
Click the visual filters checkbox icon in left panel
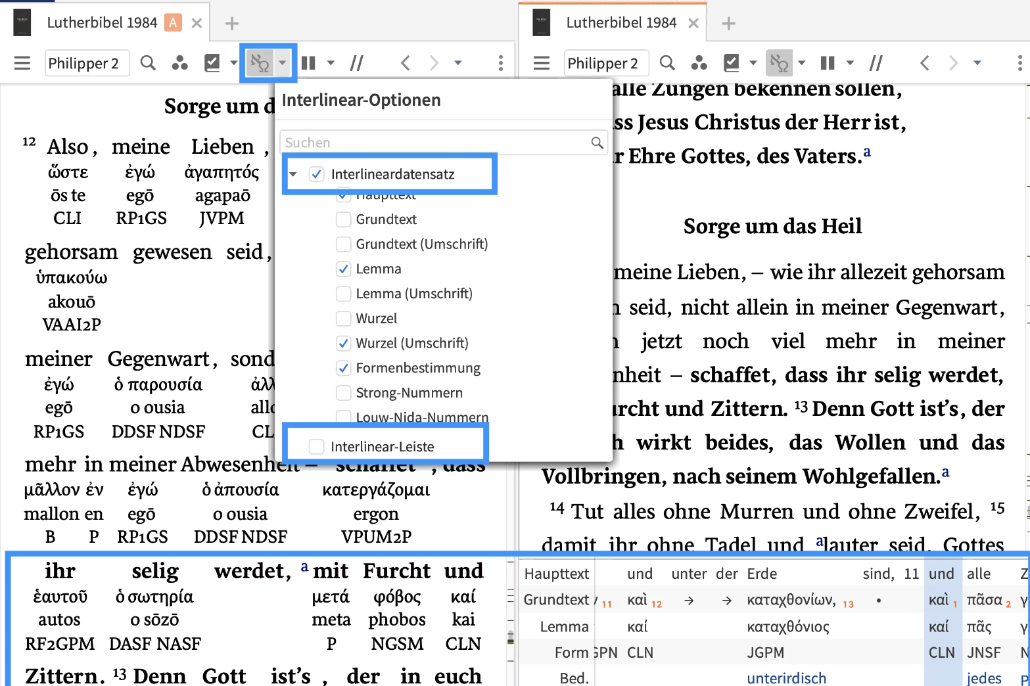[x=212, y=63]
